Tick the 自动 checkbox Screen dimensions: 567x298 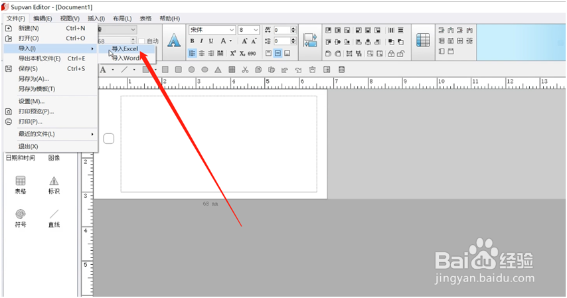click(x=142, y=41)
